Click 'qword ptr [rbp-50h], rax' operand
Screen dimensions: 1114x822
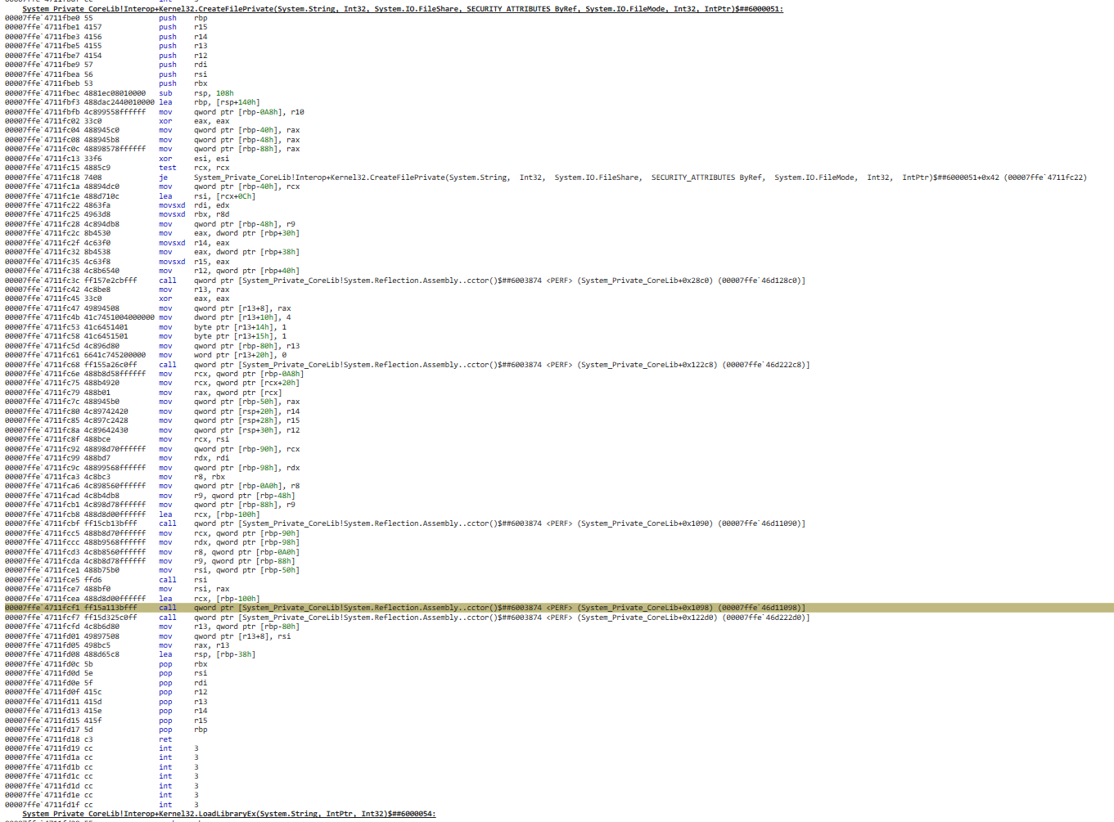click(246, 402)
